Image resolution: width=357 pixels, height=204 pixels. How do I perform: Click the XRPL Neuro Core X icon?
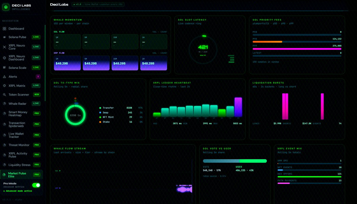pos(4,47)
